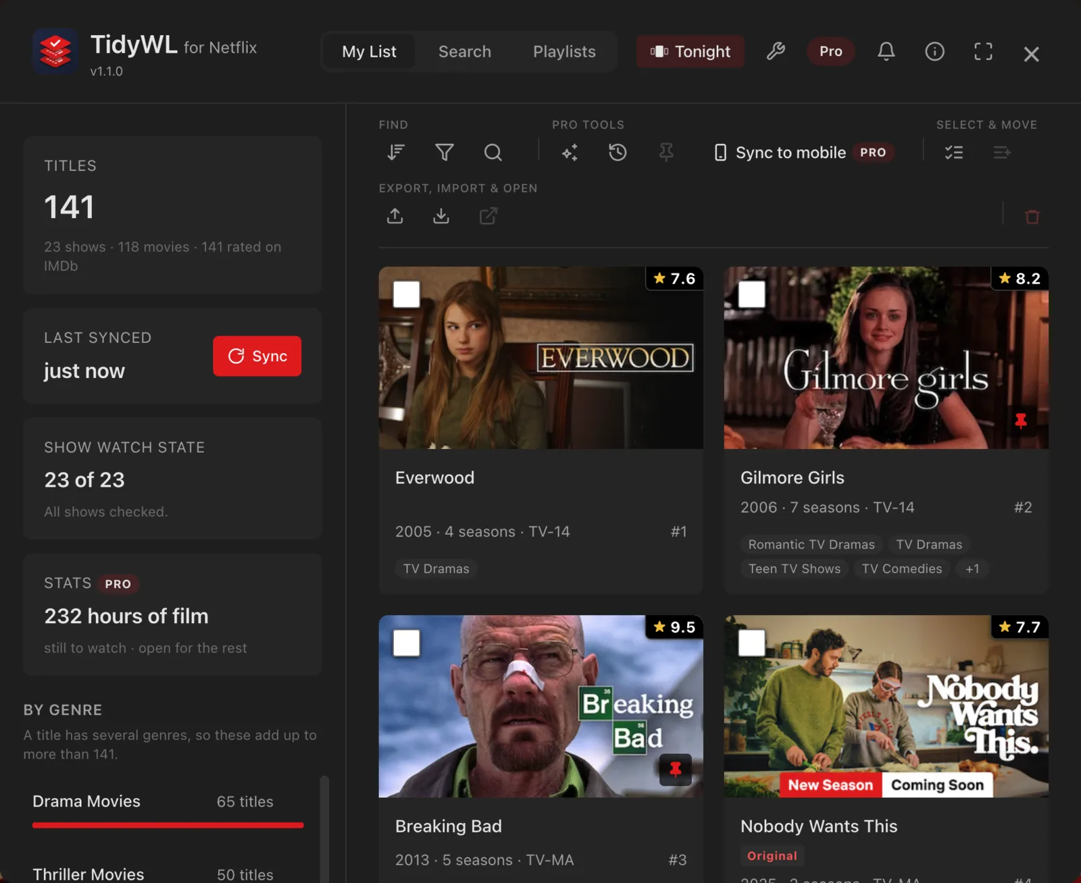Image resolution: width=1081 pixels, height=883 pixels.
Task: Tick the Breaking Bad checkbox
Action: [407, 643]
